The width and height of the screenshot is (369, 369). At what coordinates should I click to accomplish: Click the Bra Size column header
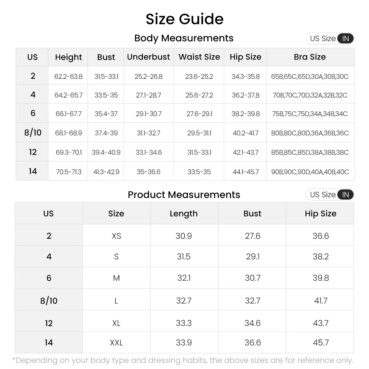pos(310,57)
